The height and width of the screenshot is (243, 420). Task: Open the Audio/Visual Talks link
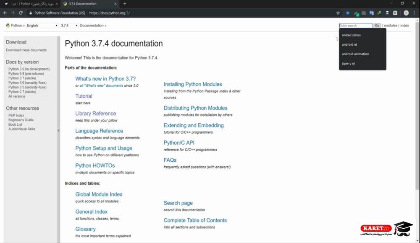(22, 129)
